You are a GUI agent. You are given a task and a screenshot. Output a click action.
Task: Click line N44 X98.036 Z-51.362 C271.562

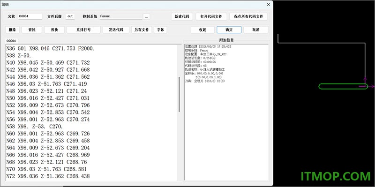48,77
